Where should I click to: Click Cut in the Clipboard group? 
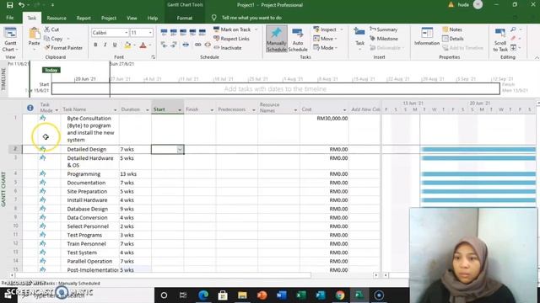pos(51,29)
